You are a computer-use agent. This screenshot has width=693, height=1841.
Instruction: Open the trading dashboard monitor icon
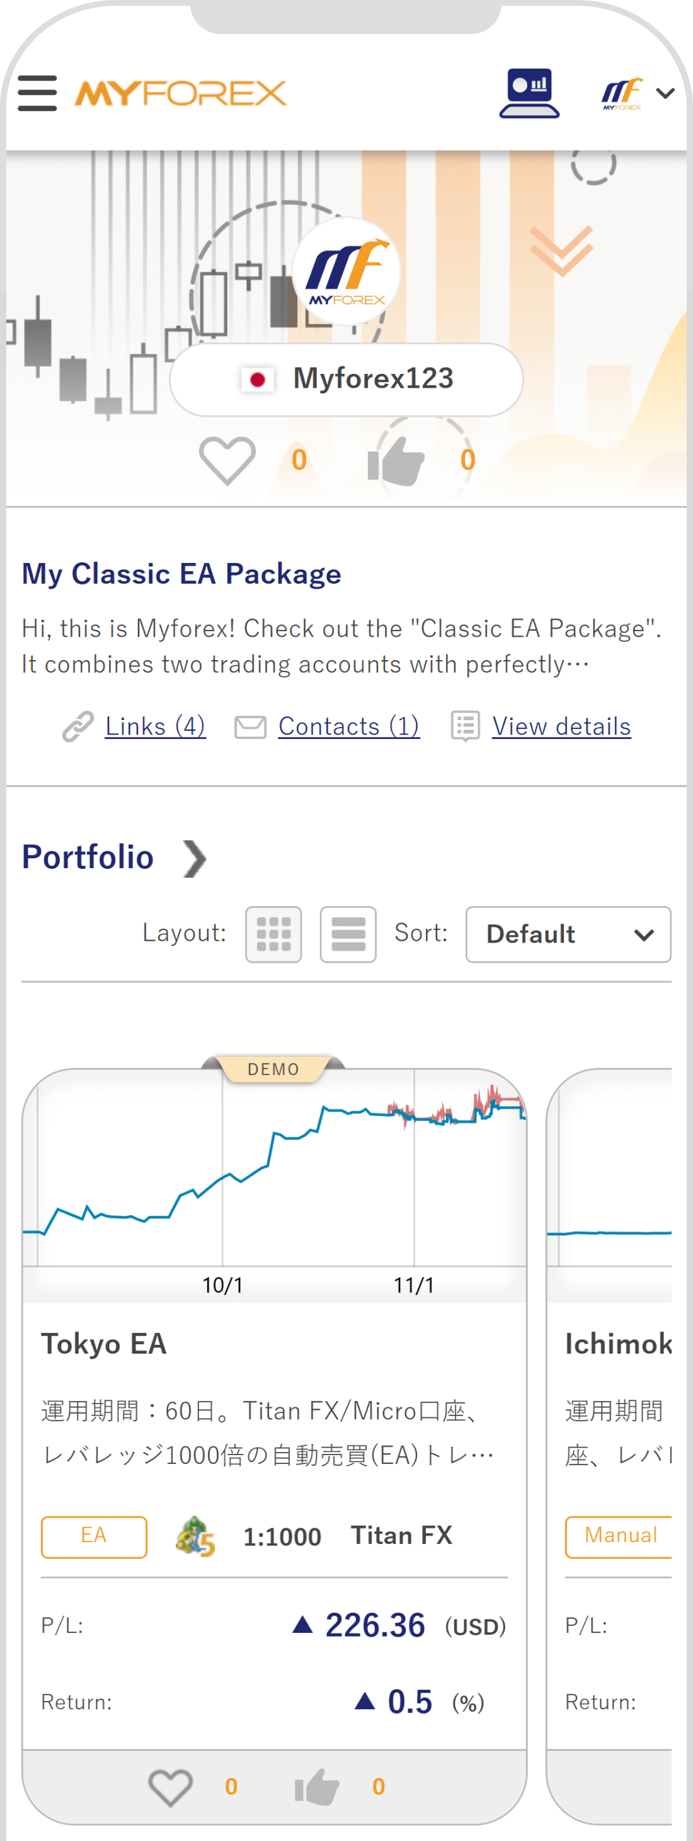pos(529,93)
